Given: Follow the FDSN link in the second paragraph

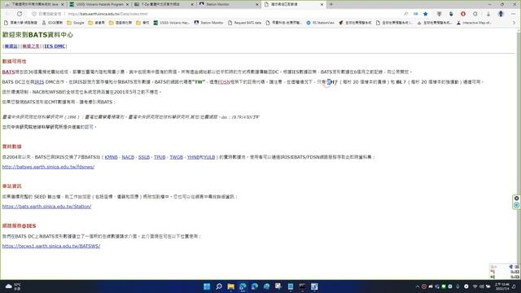Looking at the screenshot, I should pos(224,81).
